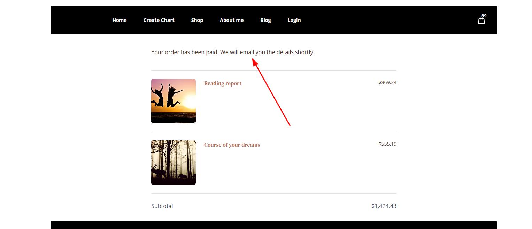Click the black footer bar at the bottom
This screenshot has width=532, height=229.
point(273,225)
